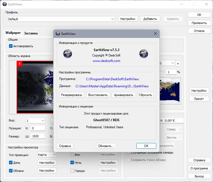213x182 pixels.
Task: Click the percent value field showing 1
Action: pos(171,72)
